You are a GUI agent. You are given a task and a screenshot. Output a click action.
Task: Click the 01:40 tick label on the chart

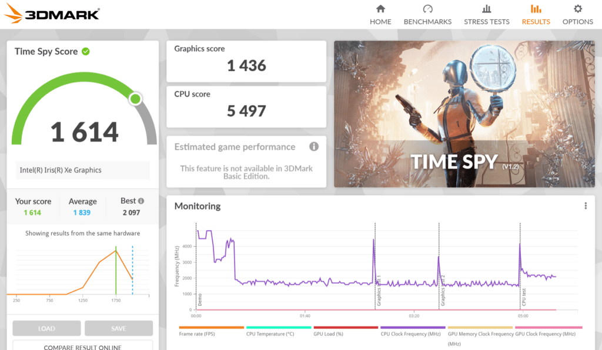click(305, 316)
